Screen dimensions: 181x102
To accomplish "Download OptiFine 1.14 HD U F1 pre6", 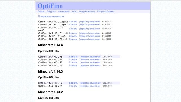I will click(73, 36).
